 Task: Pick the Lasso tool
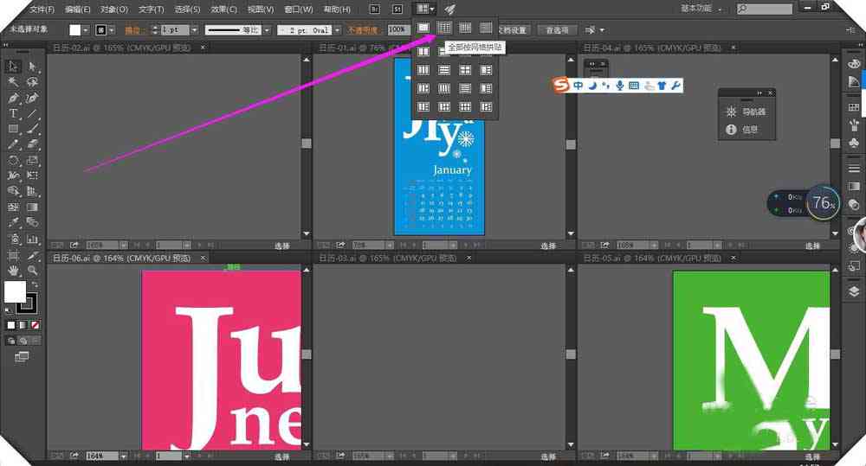(x=32, y=82)
